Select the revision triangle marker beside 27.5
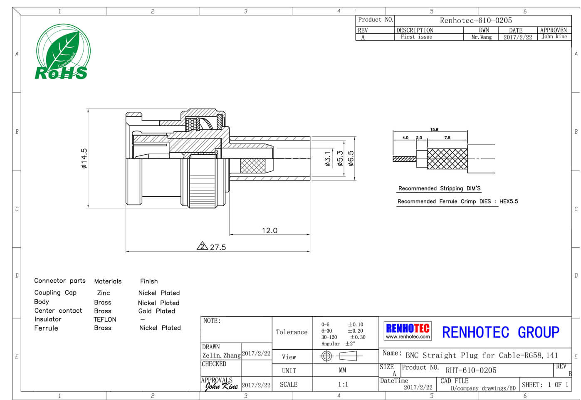 202,246
